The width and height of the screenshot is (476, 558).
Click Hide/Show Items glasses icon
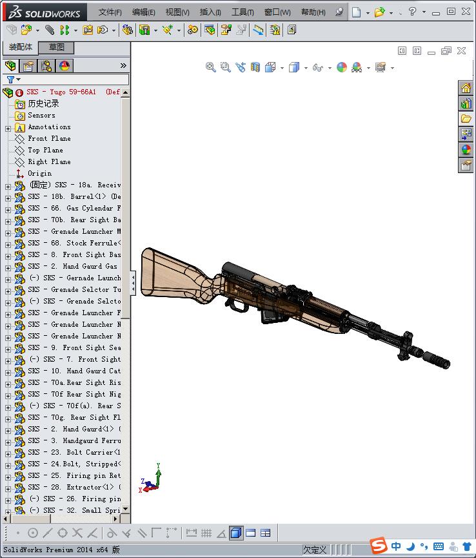click(x=318, y=67)
